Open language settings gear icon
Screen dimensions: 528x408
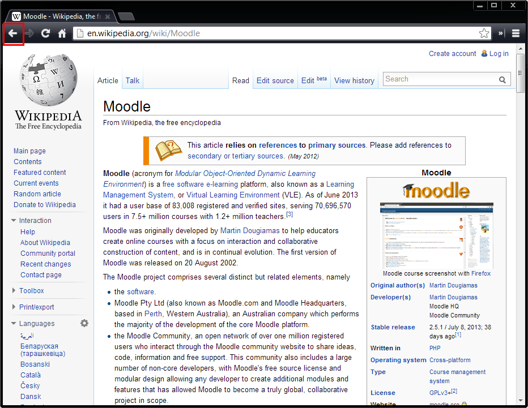pyautogui.click(x=84, y=323)
